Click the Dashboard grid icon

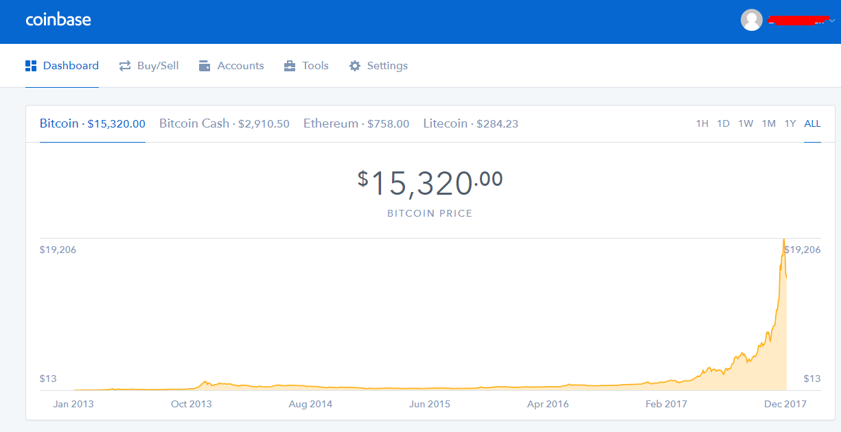31,66
